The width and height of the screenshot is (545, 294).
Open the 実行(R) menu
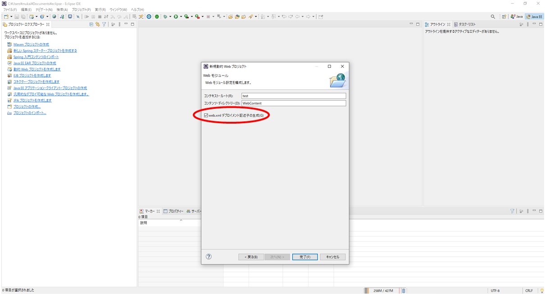100,9
